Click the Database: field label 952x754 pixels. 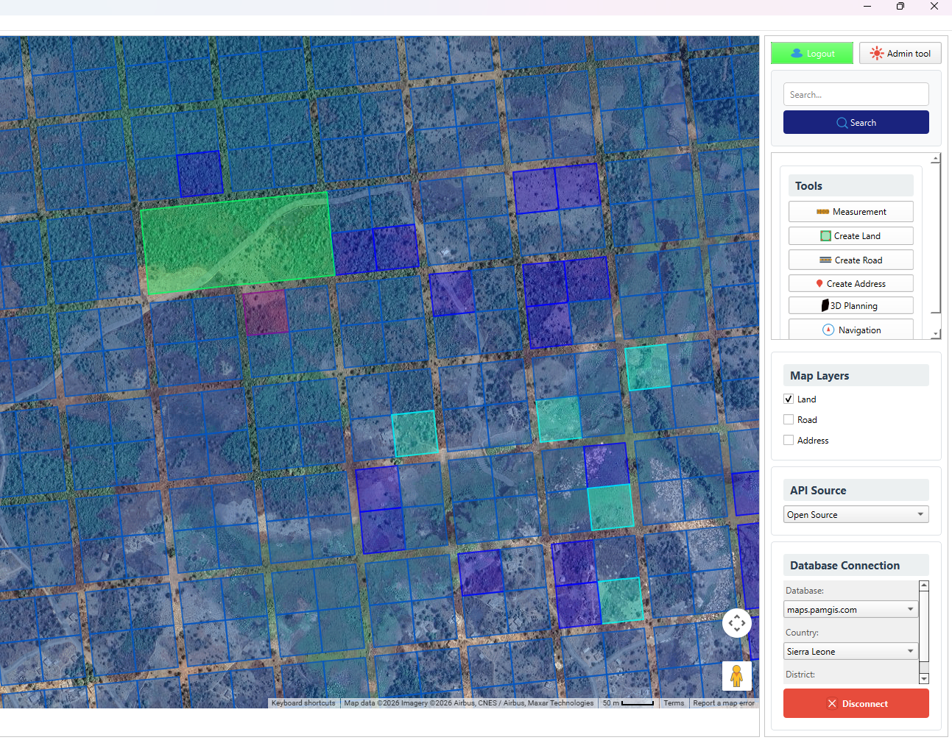coord(805,591)
